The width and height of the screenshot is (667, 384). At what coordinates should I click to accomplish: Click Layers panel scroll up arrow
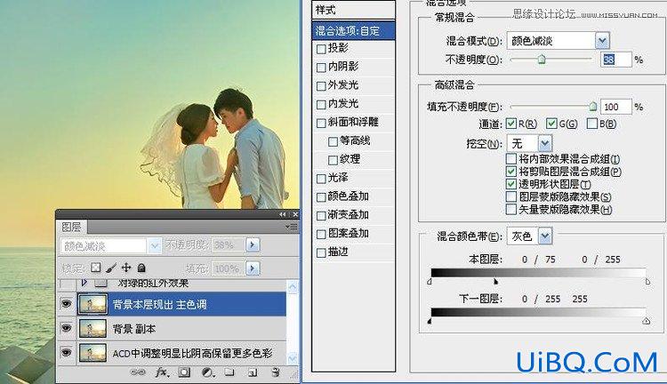pos(293,287)
